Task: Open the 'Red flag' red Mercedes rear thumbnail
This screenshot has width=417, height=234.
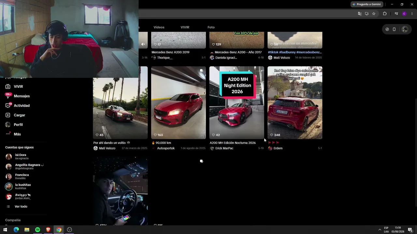Action: 295,103
